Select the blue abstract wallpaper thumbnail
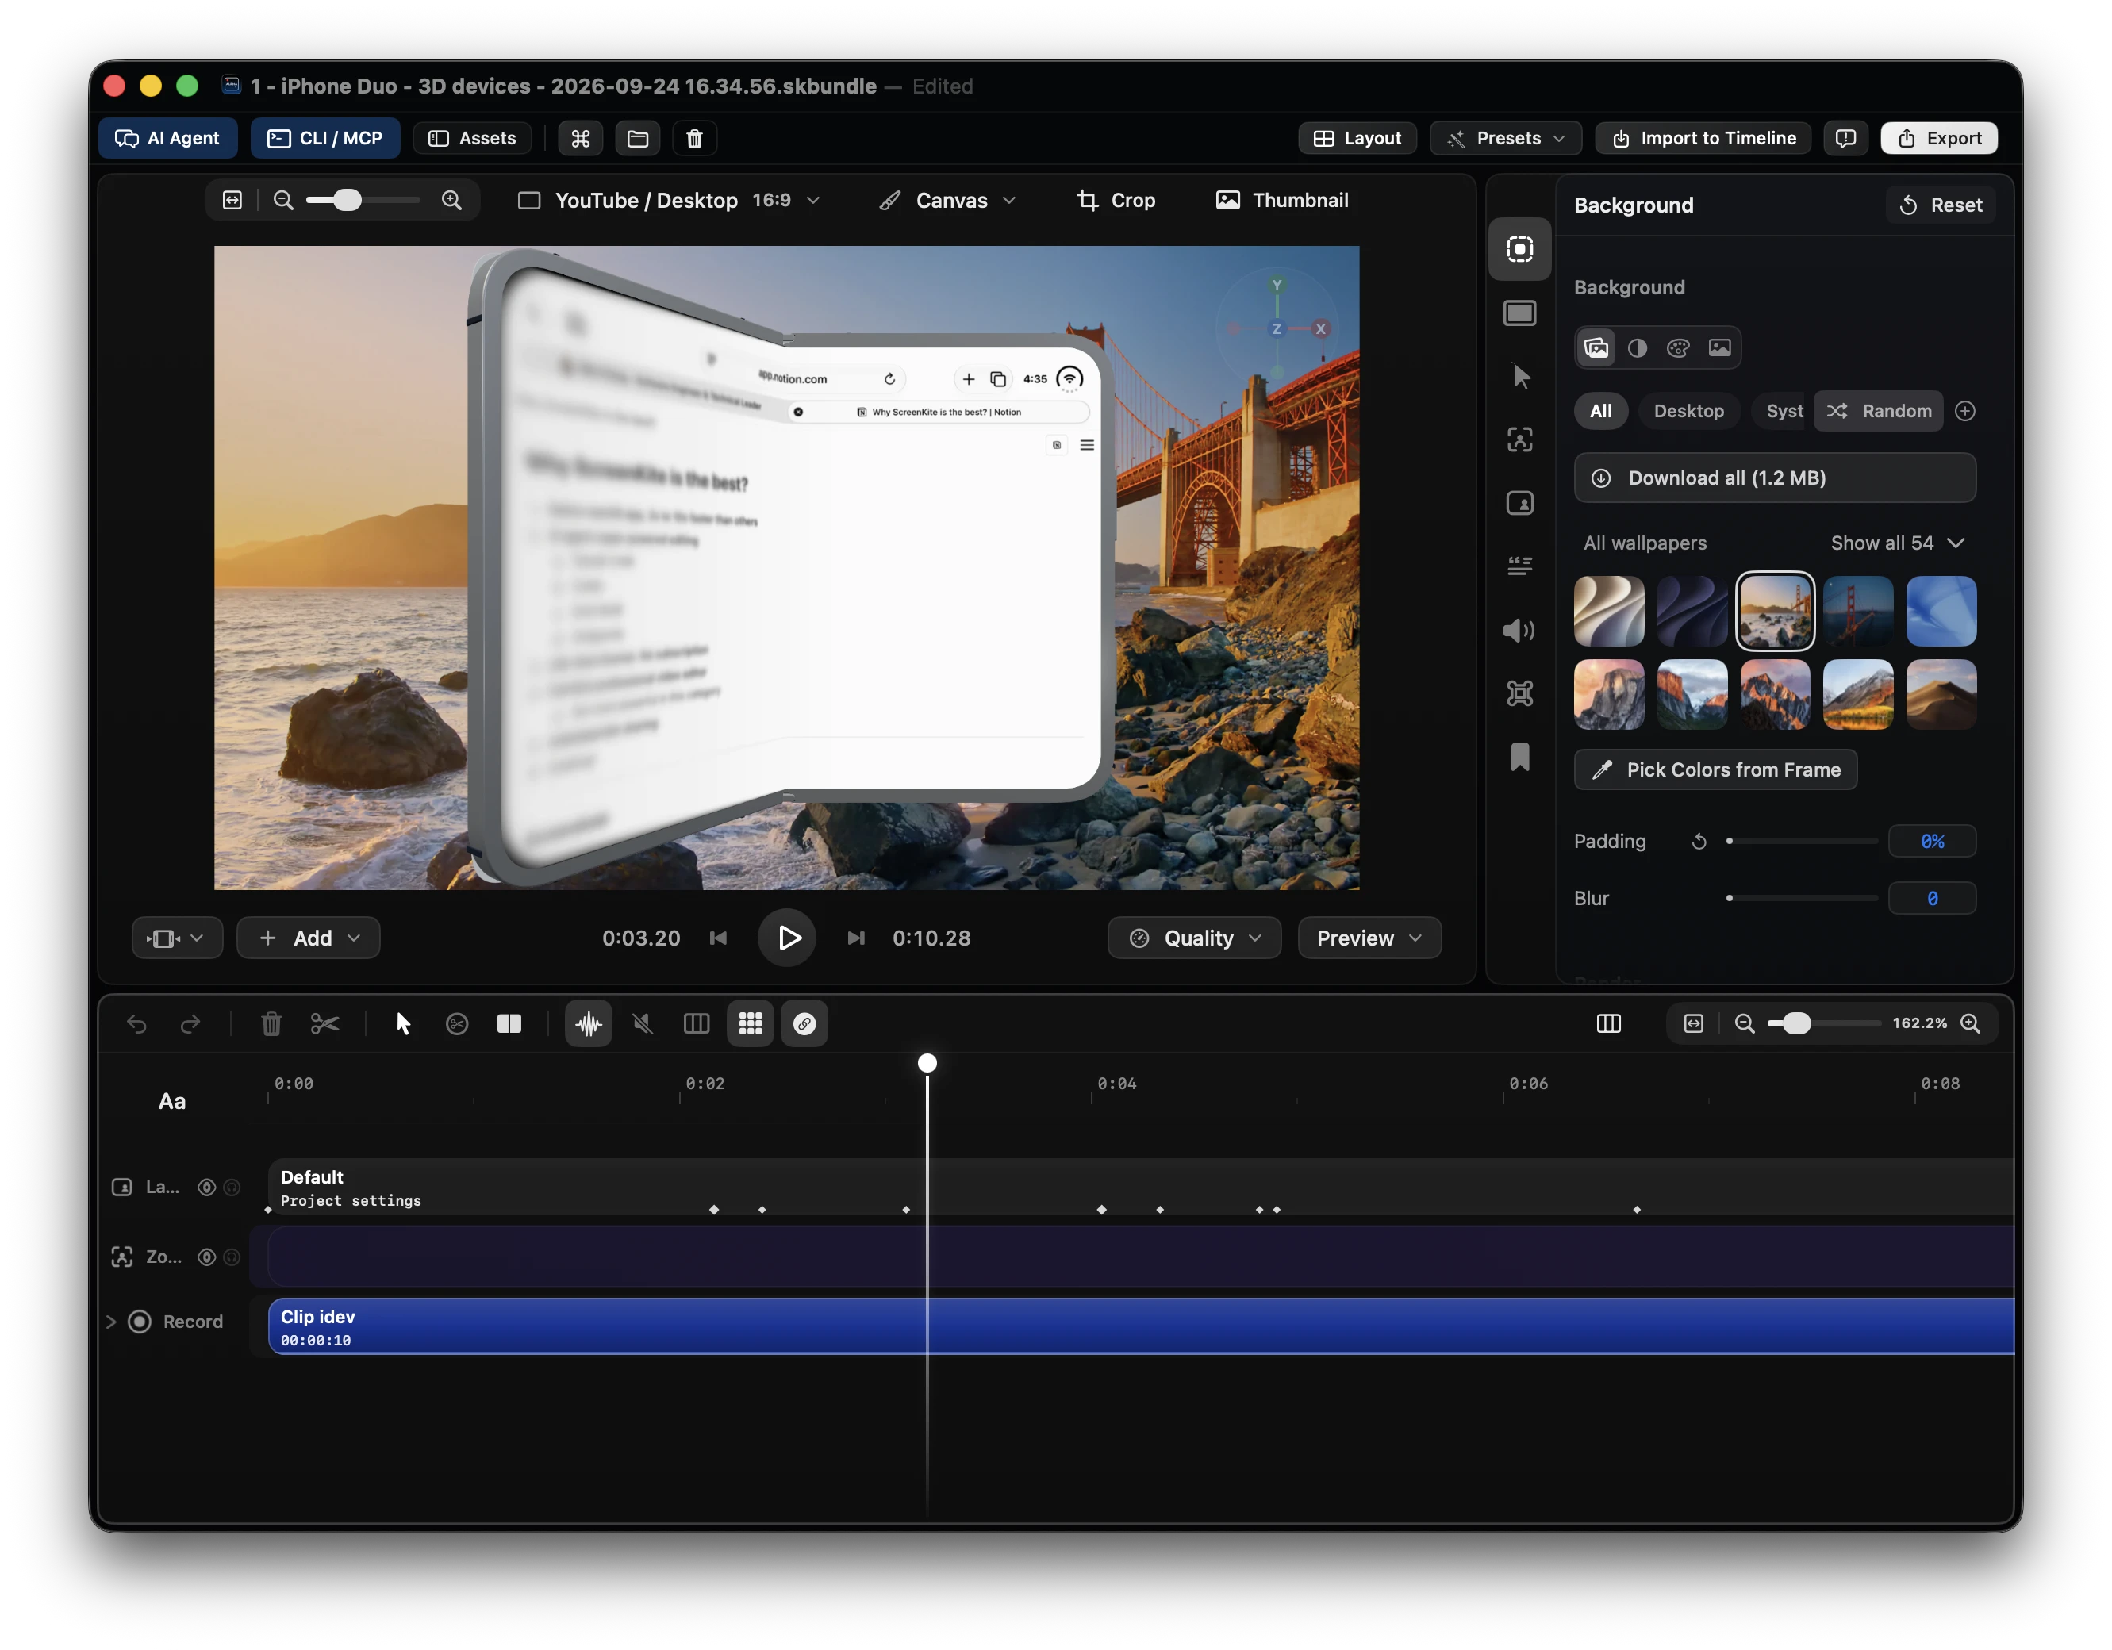Image resolution: width=2112 pixels, height=1650 pixels. pos(1941,611)
